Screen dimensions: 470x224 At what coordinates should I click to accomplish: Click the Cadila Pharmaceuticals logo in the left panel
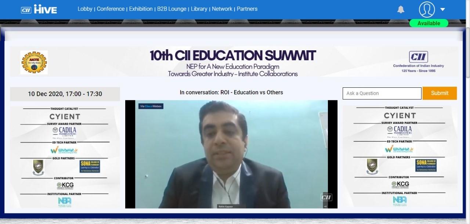pyautogui.click(x=65, y=132)
